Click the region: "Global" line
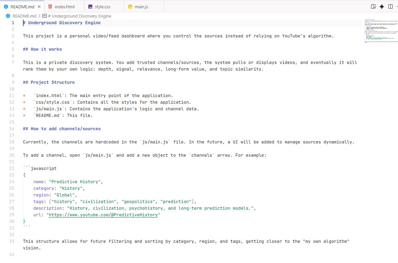The width and height of the screenshot is (398, 263). (55, 195)
